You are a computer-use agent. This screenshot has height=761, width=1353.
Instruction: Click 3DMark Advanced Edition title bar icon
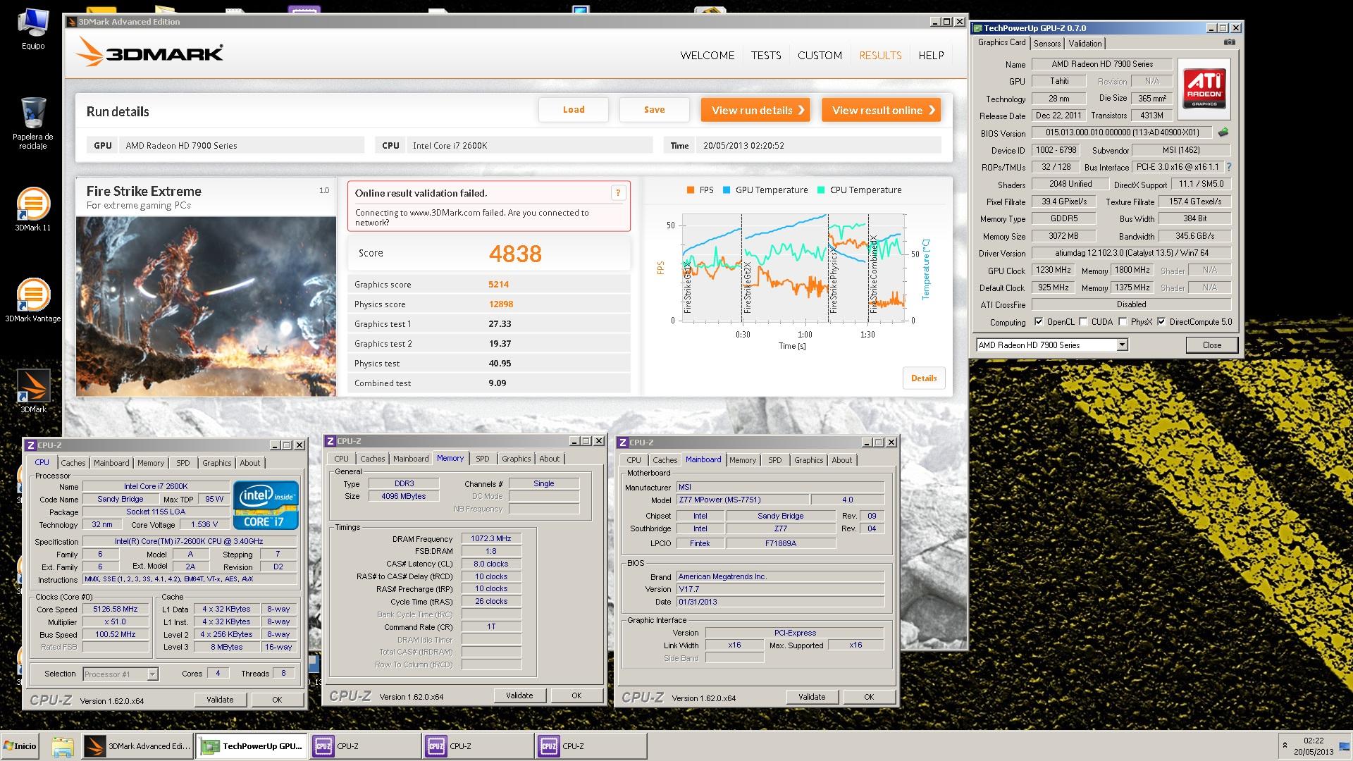pyautogui.click(x=71, y=22)
